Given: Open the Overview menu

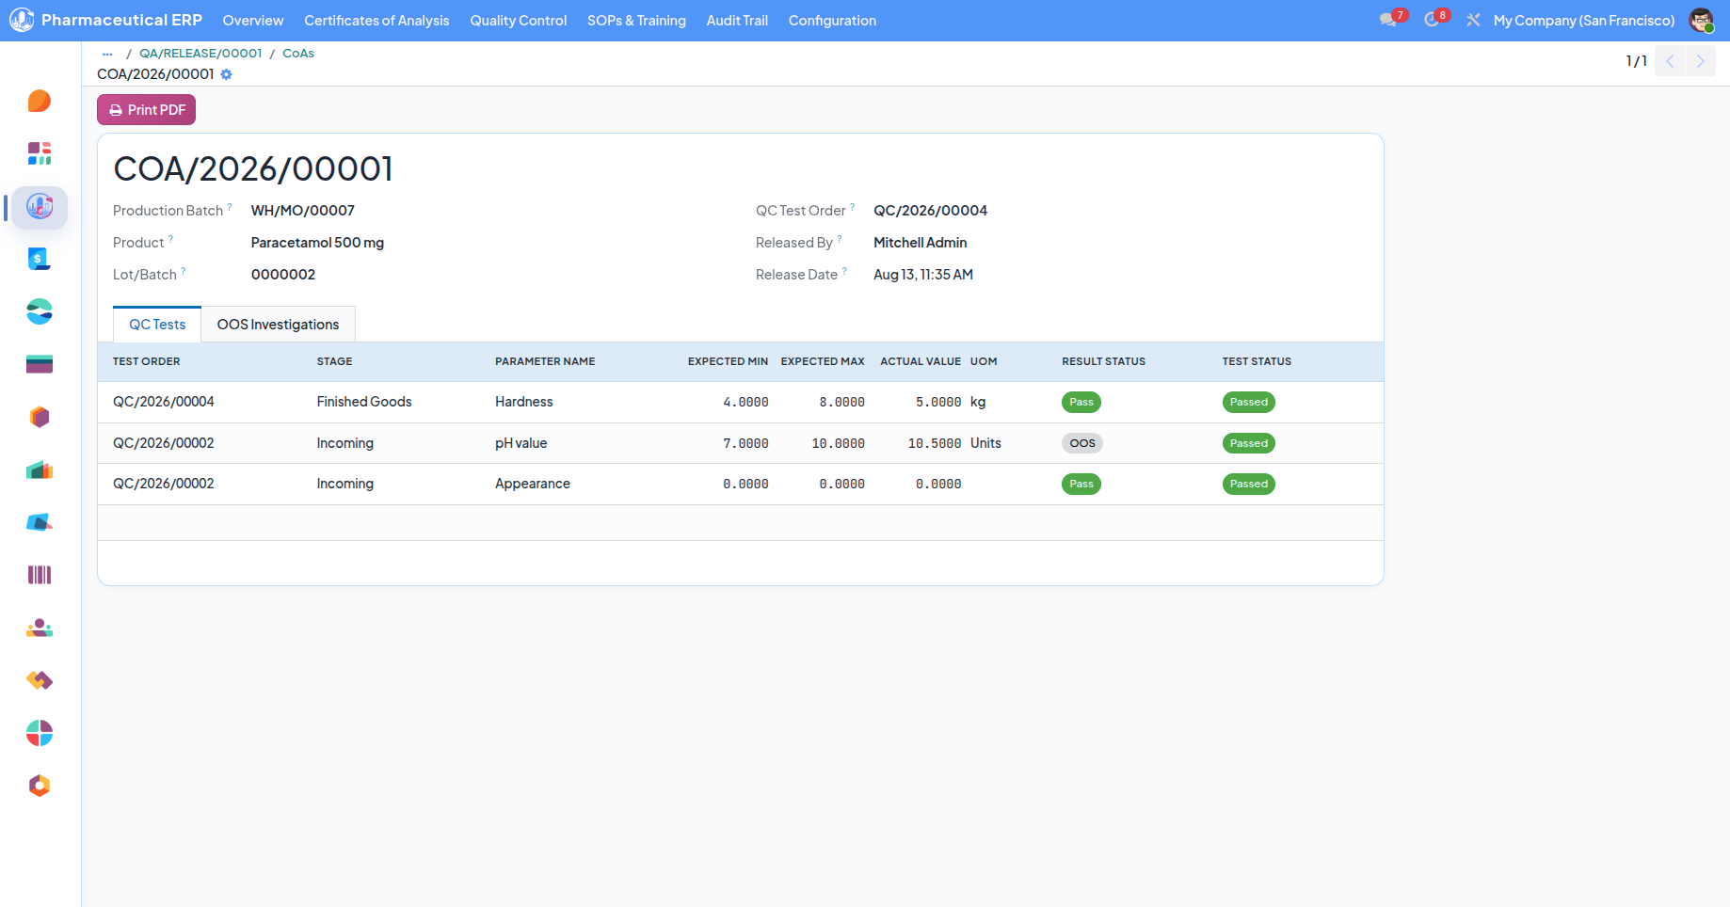Looking at the screenshot, I should [253, 21].
